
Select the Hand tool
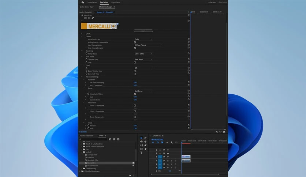click(145, 149)
